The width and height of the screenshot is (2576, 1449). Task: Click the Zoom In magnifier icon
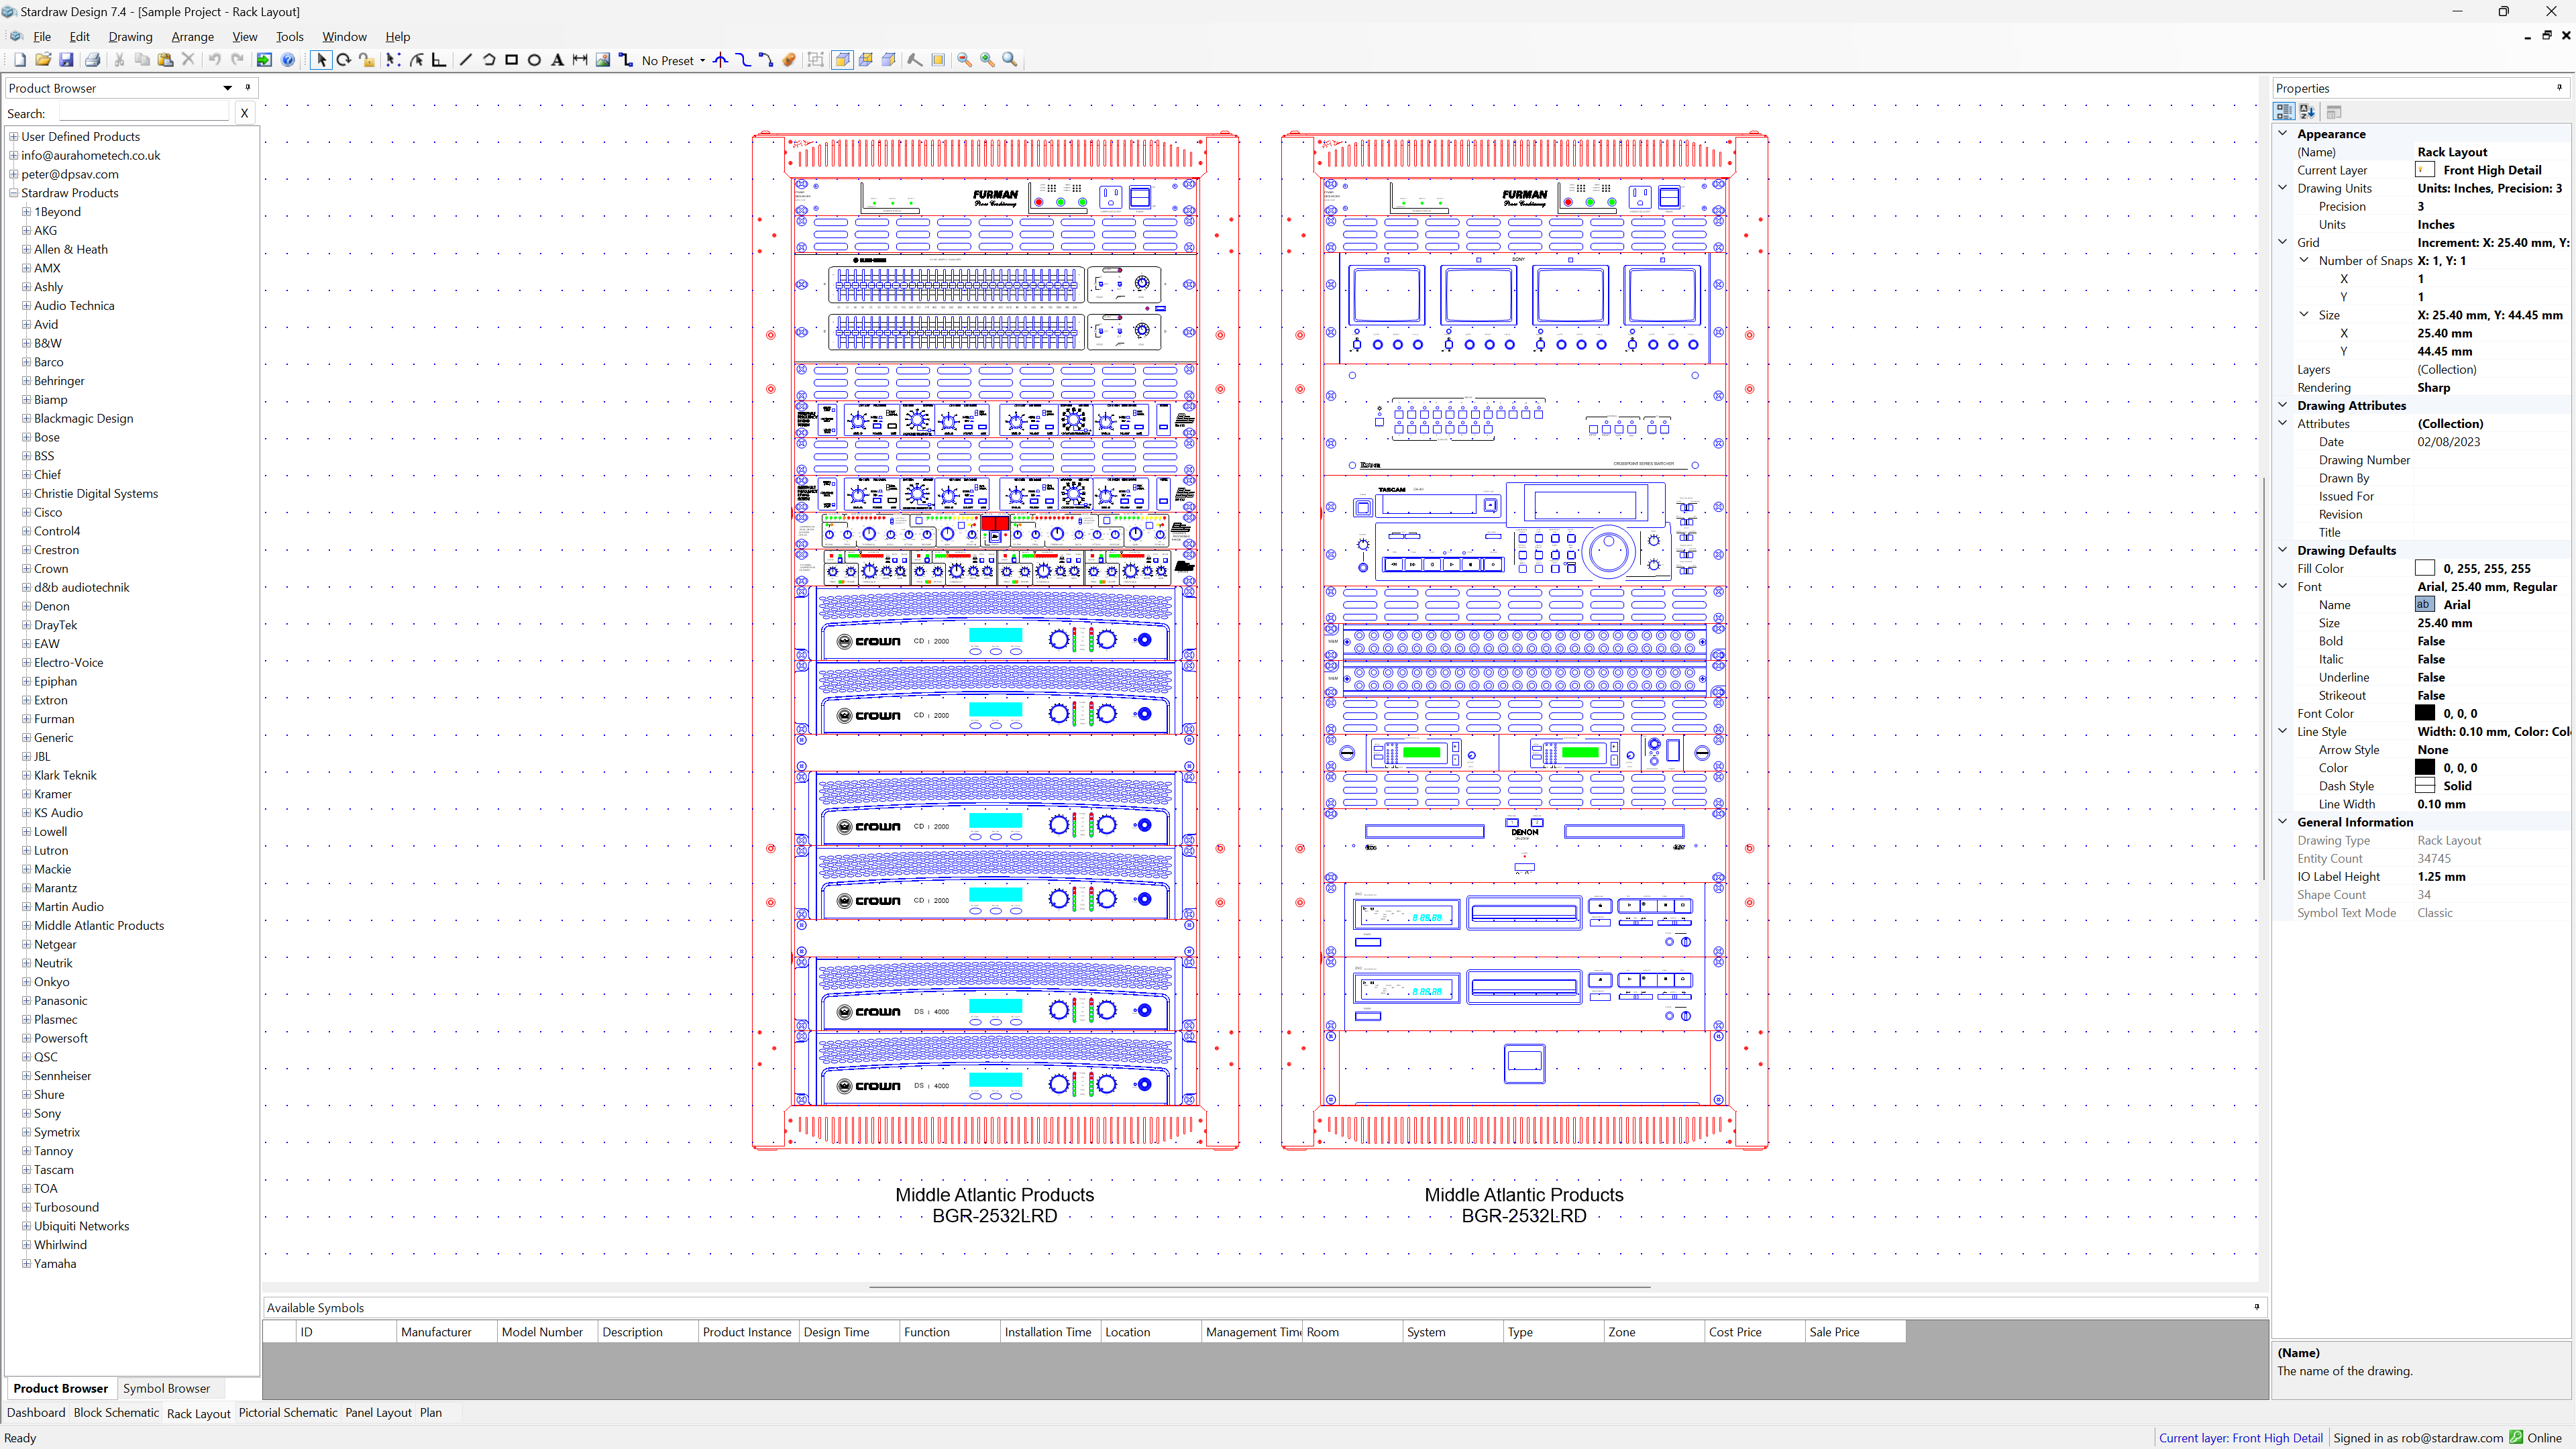click(987, 60)
